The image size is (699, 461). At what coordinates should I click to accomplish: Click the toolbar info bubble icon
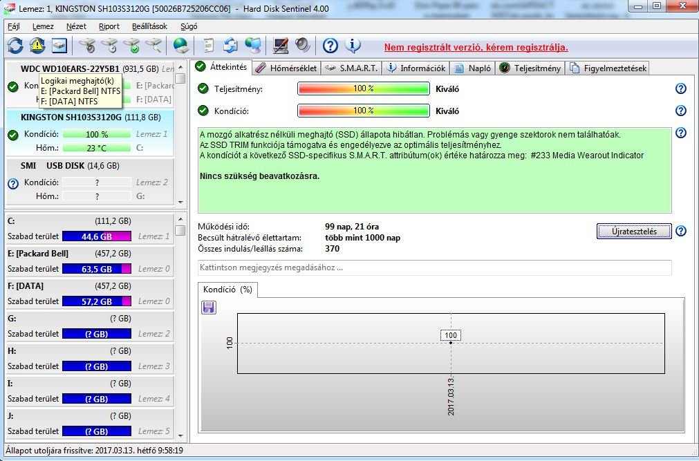coord(353,45)
